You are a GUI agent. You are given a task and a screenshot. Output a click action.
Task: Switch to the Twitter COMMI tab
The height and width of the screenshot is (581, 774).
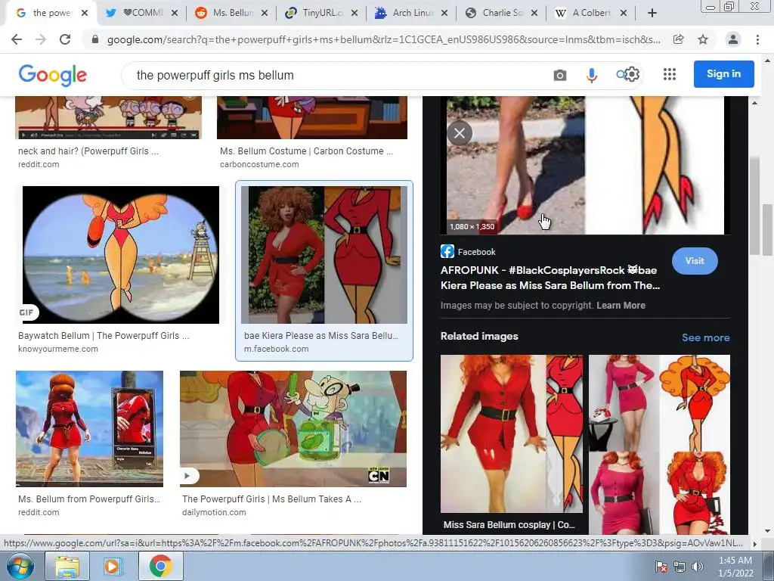[142, 14]
